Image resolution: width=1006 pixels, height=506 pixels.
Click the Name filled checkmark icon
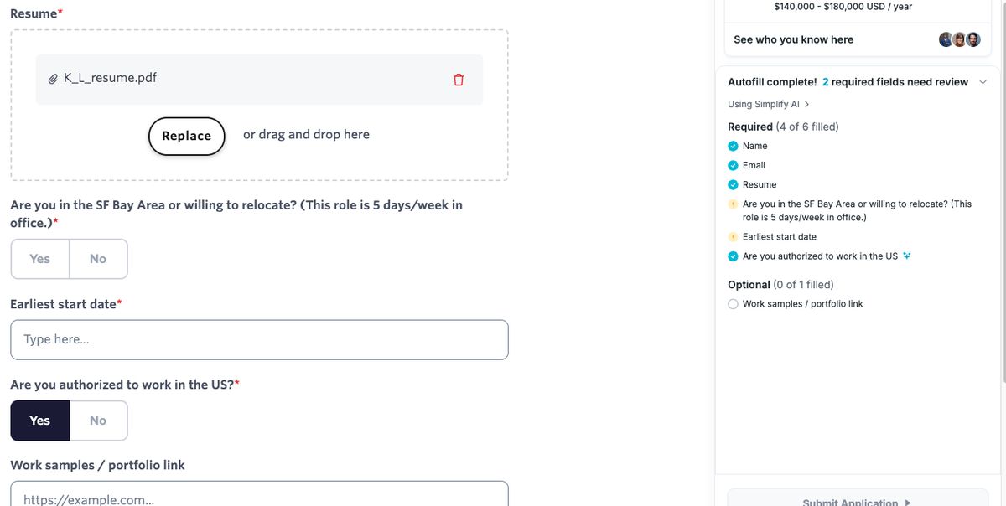[733, 146]
